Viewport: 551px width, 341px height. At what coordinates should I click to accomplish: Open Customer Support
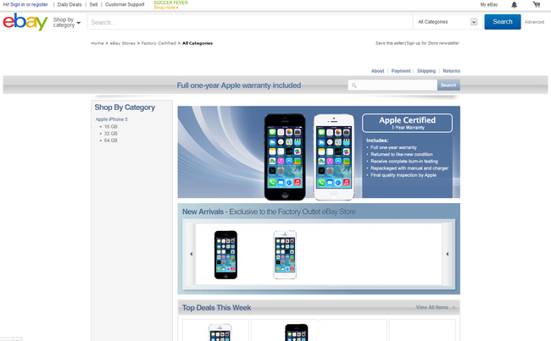[x=125, y=4]
